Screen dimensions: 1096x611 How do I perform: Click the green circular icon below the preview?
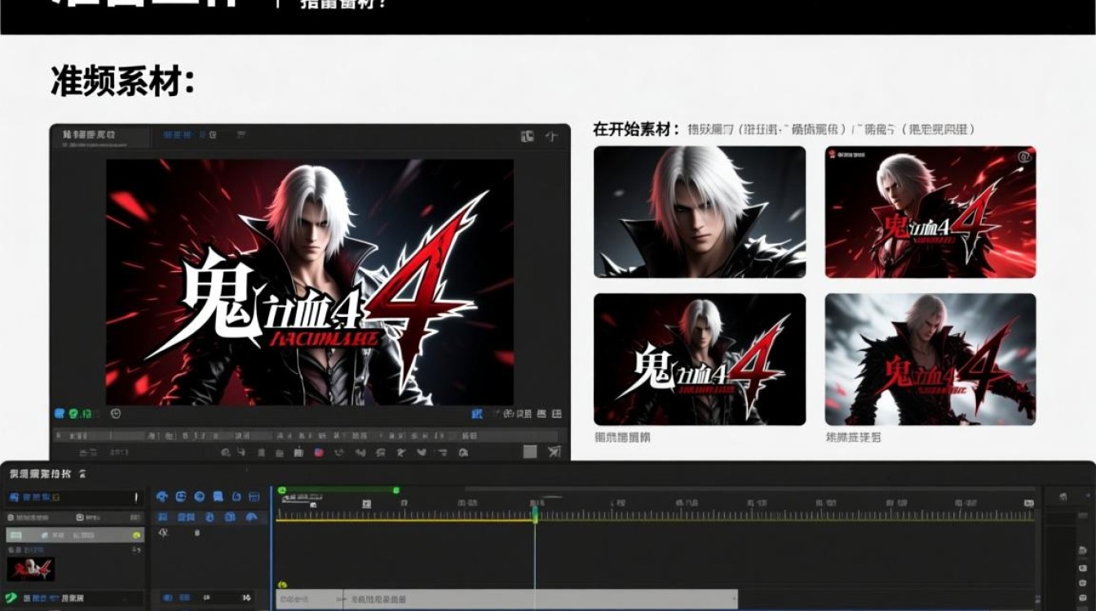73,414
